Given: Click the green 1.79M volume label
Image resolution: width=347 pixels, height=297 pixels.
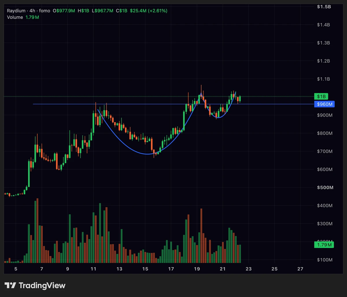Looking at the screenshot, I should 324,245.
